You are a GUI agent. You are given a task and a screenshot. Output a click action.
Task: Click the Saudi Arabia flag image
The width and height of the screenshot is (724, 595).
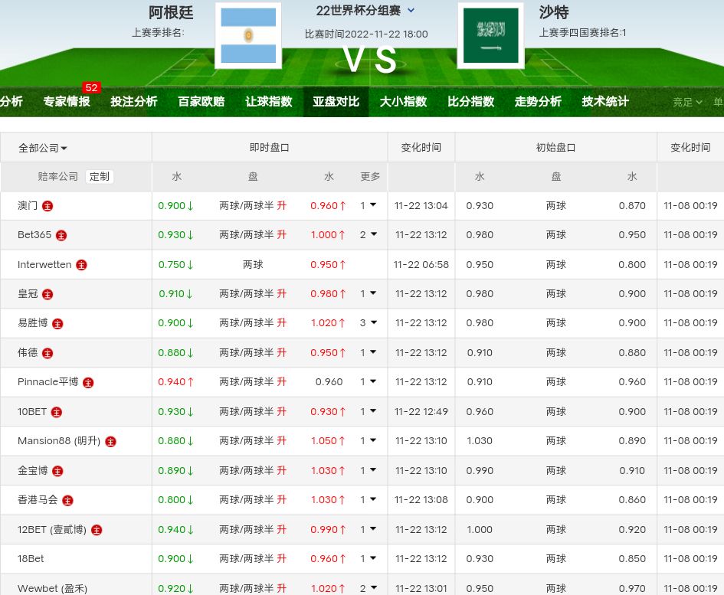tap(490, 35)
